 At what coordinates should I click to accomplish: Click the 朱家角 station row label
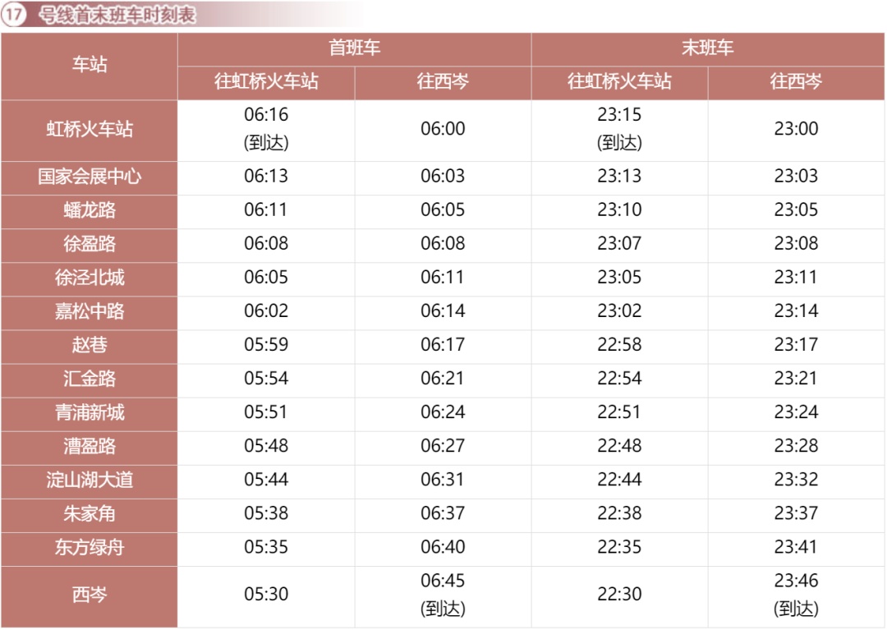pyautogui.click(x=90, y=513)
